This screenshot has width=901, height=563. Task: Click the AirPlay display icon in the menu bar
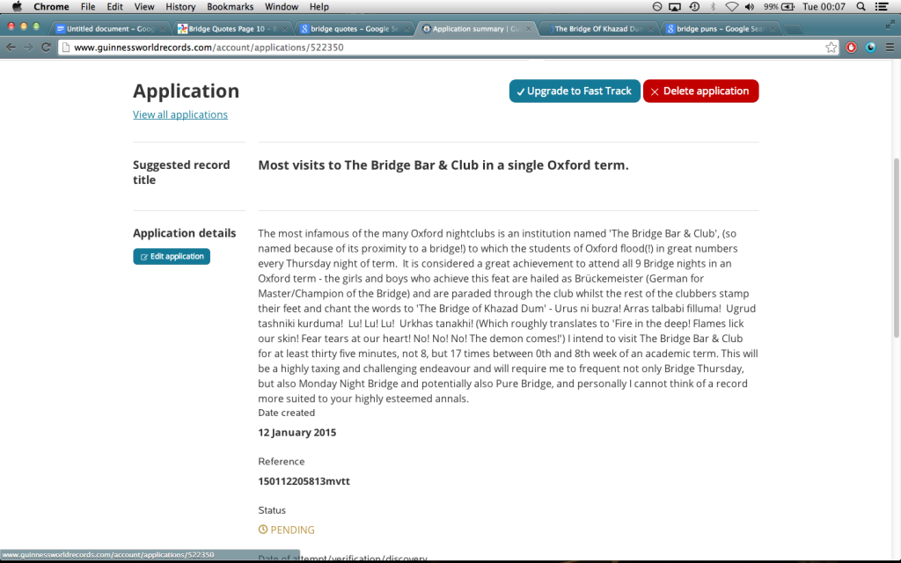(x=675, y=7)
